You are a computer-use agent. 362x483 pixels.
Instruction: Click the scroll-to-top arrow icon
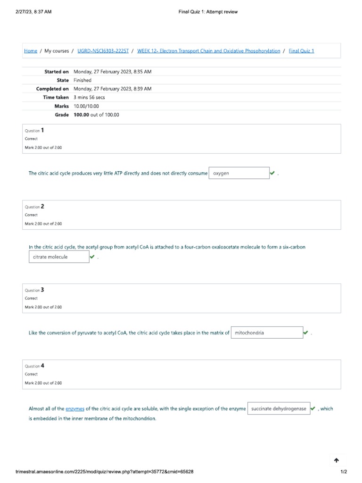[x=336, y=460]
